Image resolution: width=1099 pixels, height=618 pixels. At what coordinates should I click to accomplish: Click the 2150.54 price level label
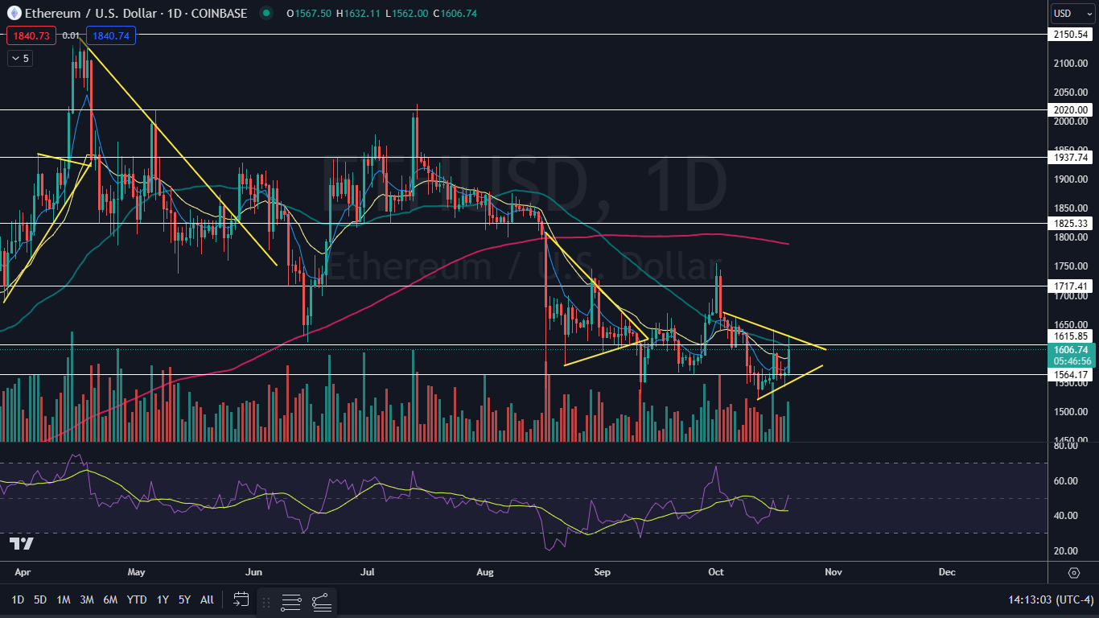click(x=1072, y=35)
